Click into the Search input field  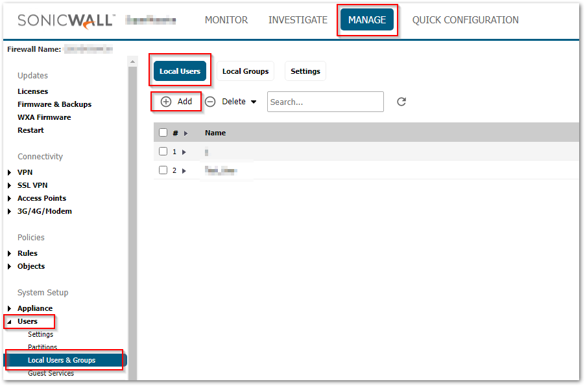[x=325, y=102]
